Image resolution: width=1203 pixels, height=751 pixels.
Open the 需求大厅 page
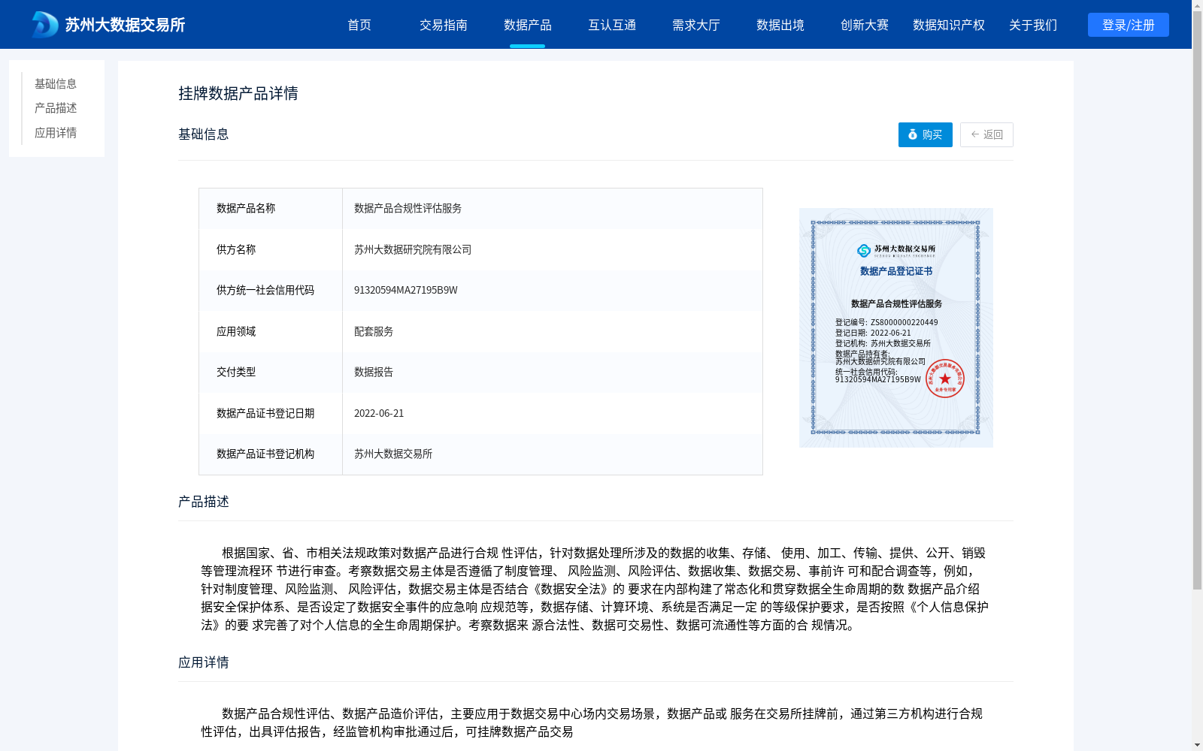coord(696,25)
